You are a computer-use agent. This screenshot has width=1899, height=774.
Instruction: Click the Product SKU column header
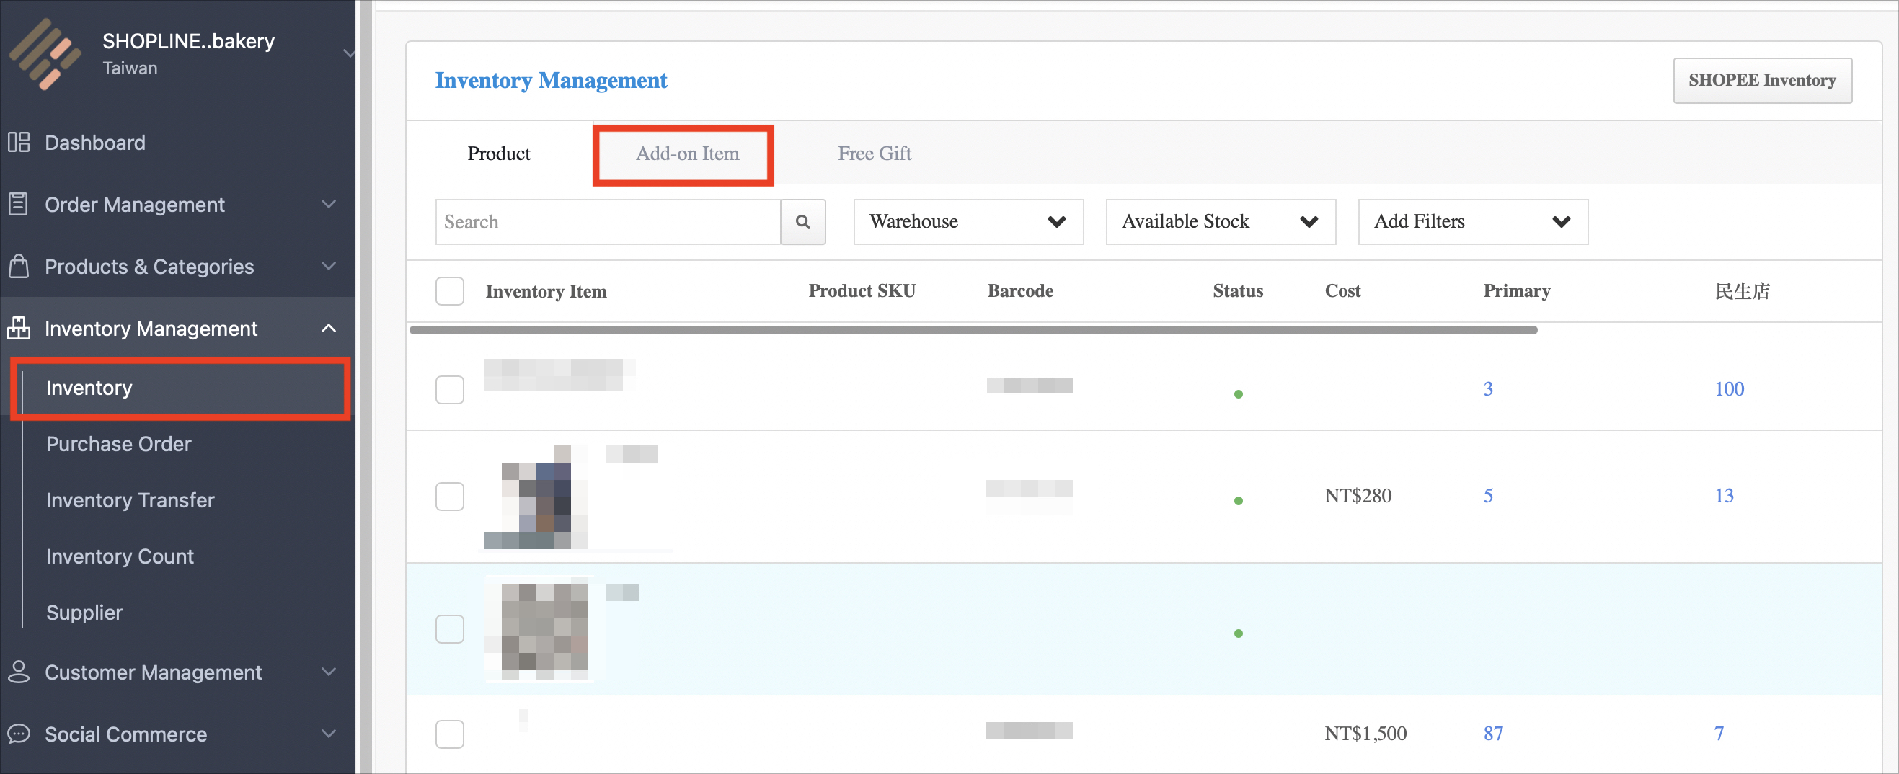[x=862, y=290]
